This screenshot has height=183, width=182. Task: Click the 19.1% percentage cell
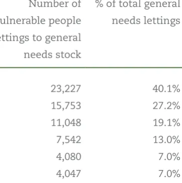click(x=166, y=123)
